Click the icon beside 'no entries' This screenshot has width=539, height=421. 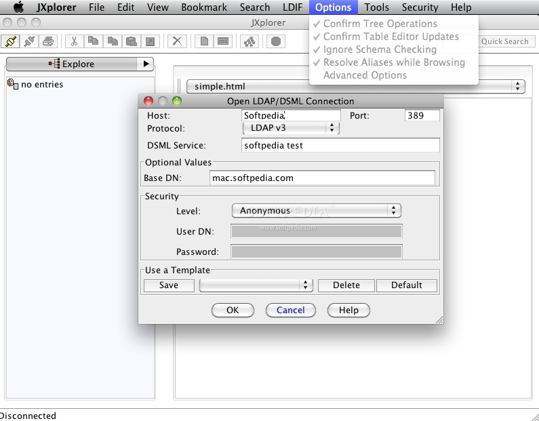pos(13,84)
